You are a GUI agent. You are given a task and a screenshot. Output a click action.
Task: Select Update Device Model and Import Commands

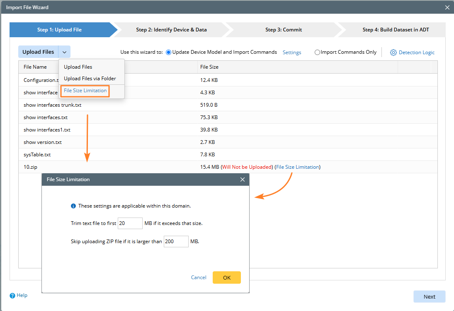[168, 53]
